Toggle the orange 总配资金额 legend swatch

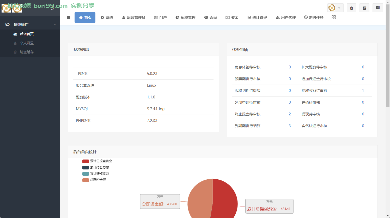pyautogui.click(x=86, y=180)
